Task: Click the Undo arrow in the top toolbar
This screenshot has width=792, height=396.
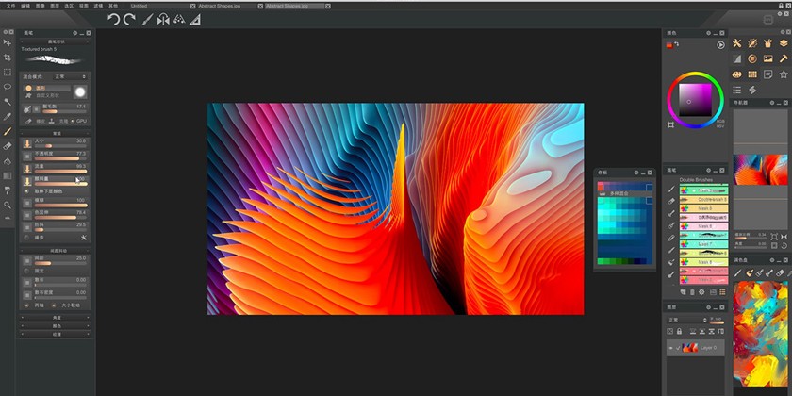Action: [113, 19]
